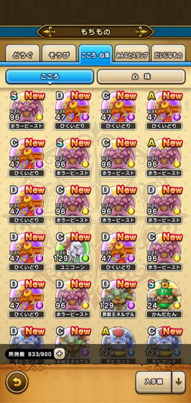Image resolution: width=191 pixels, height=403 pixels.
Task: Switch to the そうび tab
Action: coord(59,54)
